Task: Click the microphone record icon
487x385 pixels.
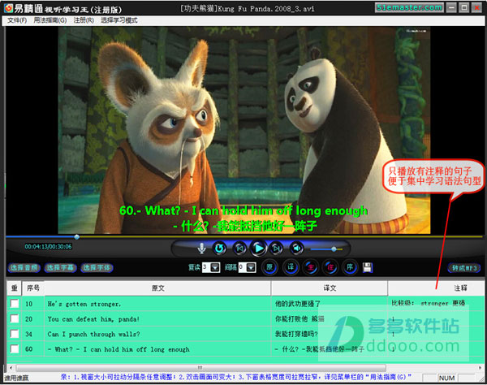Action: click(201, 248)
